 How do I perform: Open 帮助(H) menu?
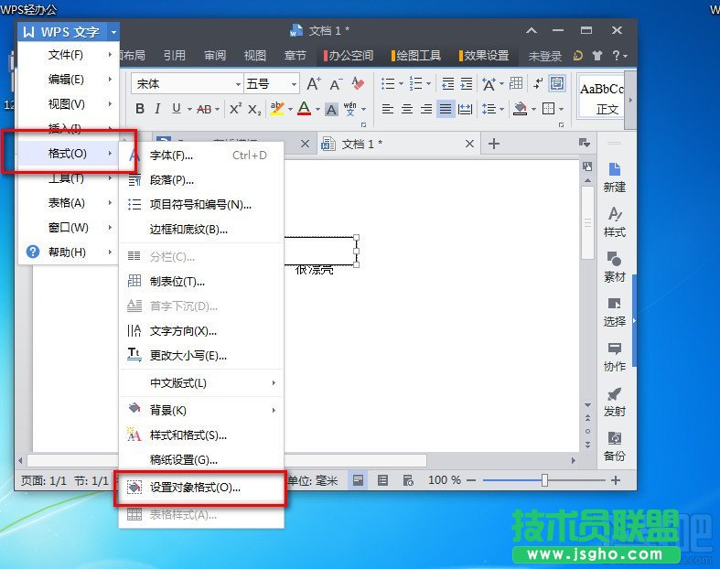tap(68, 252)
